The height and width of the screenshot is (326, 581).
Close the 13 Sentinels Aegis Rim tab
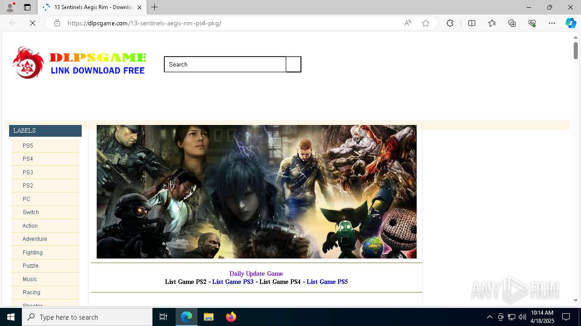point(140,7)
